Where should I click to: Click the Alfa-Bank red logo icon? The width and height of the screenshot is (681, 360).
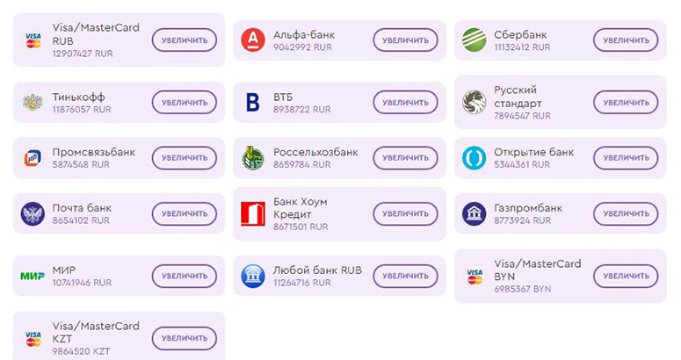[x=253, y=40]
